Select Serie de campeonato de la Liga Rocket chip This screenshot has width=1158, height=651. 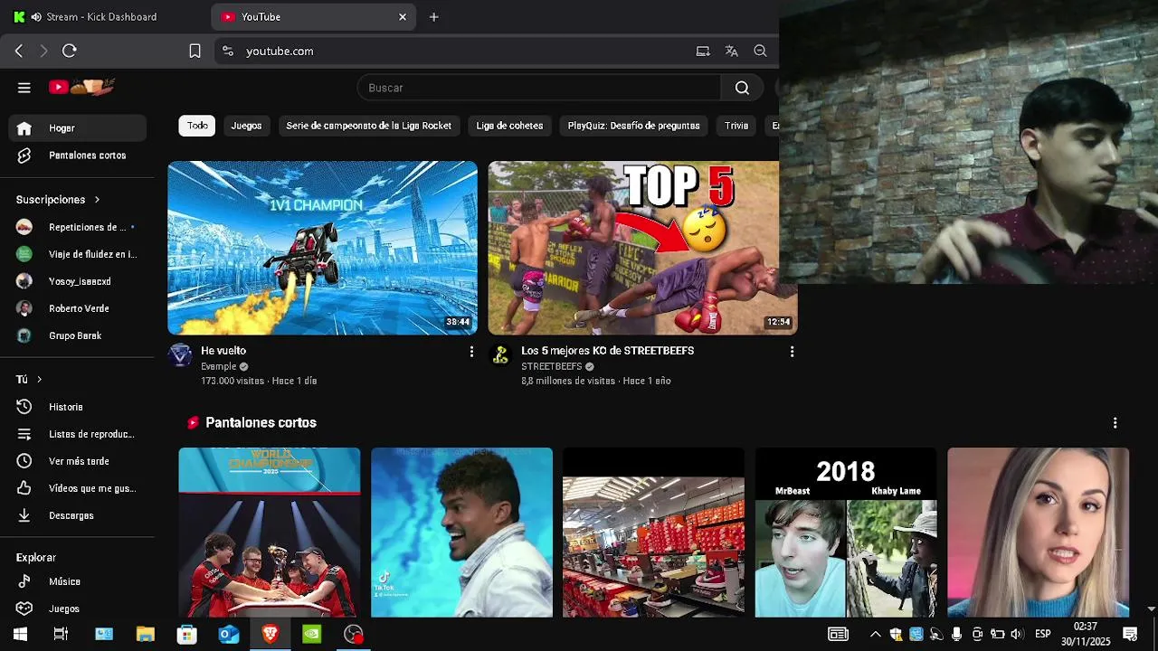click(368, 126)
